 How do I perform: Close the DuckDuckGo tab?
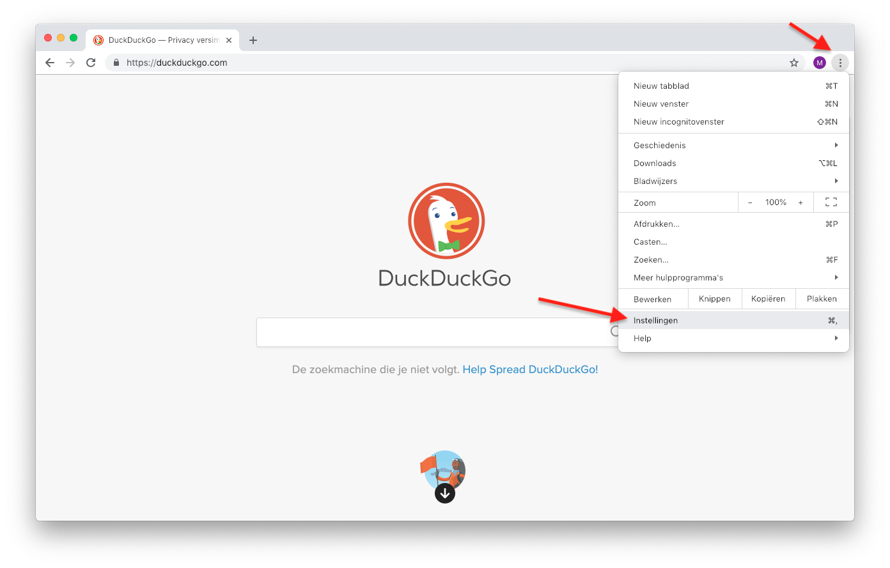[229, 40]
